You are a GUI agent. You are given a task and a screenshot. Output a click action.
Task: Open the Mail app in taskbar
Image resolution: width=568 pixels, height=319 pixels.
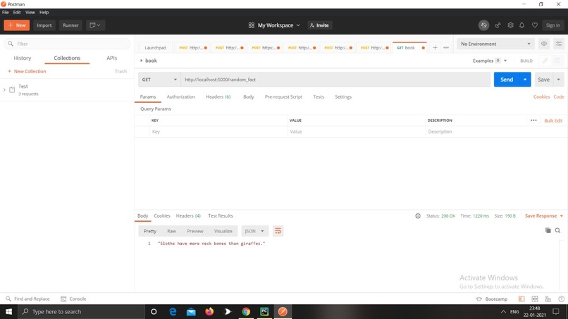(191, 312)
